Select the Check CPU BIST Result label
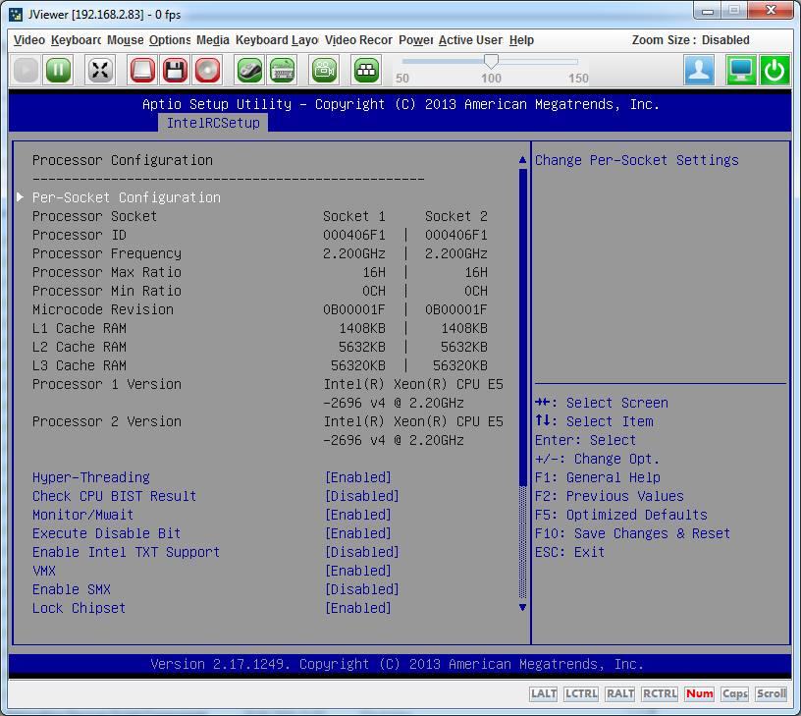Screen dimensions: 801x716 click(115, 496)
